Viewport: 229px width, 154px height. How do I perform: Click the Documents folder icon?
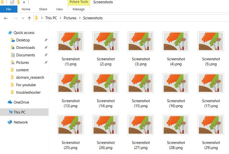pyautogui.click(x=13, y=55)
